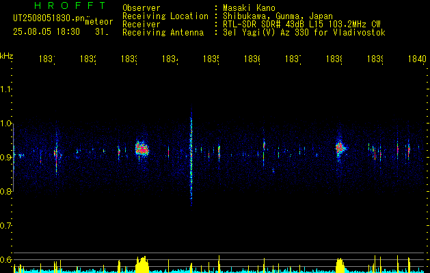Select the observer name Masaki Kano
Screen dimensions: 430x273
pos(249,8)
